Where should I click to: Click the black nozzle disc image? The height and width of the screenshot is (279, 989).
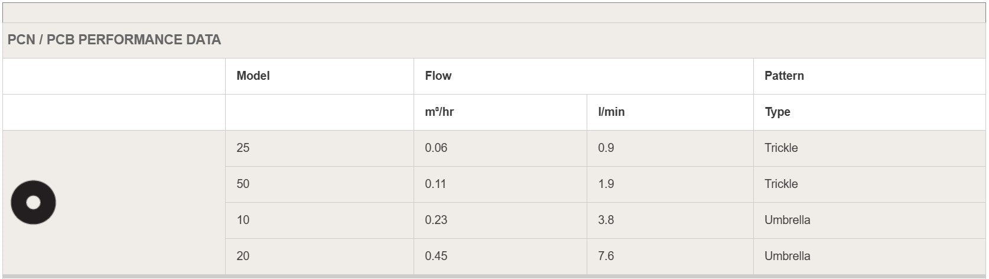(x=33, y=202)
